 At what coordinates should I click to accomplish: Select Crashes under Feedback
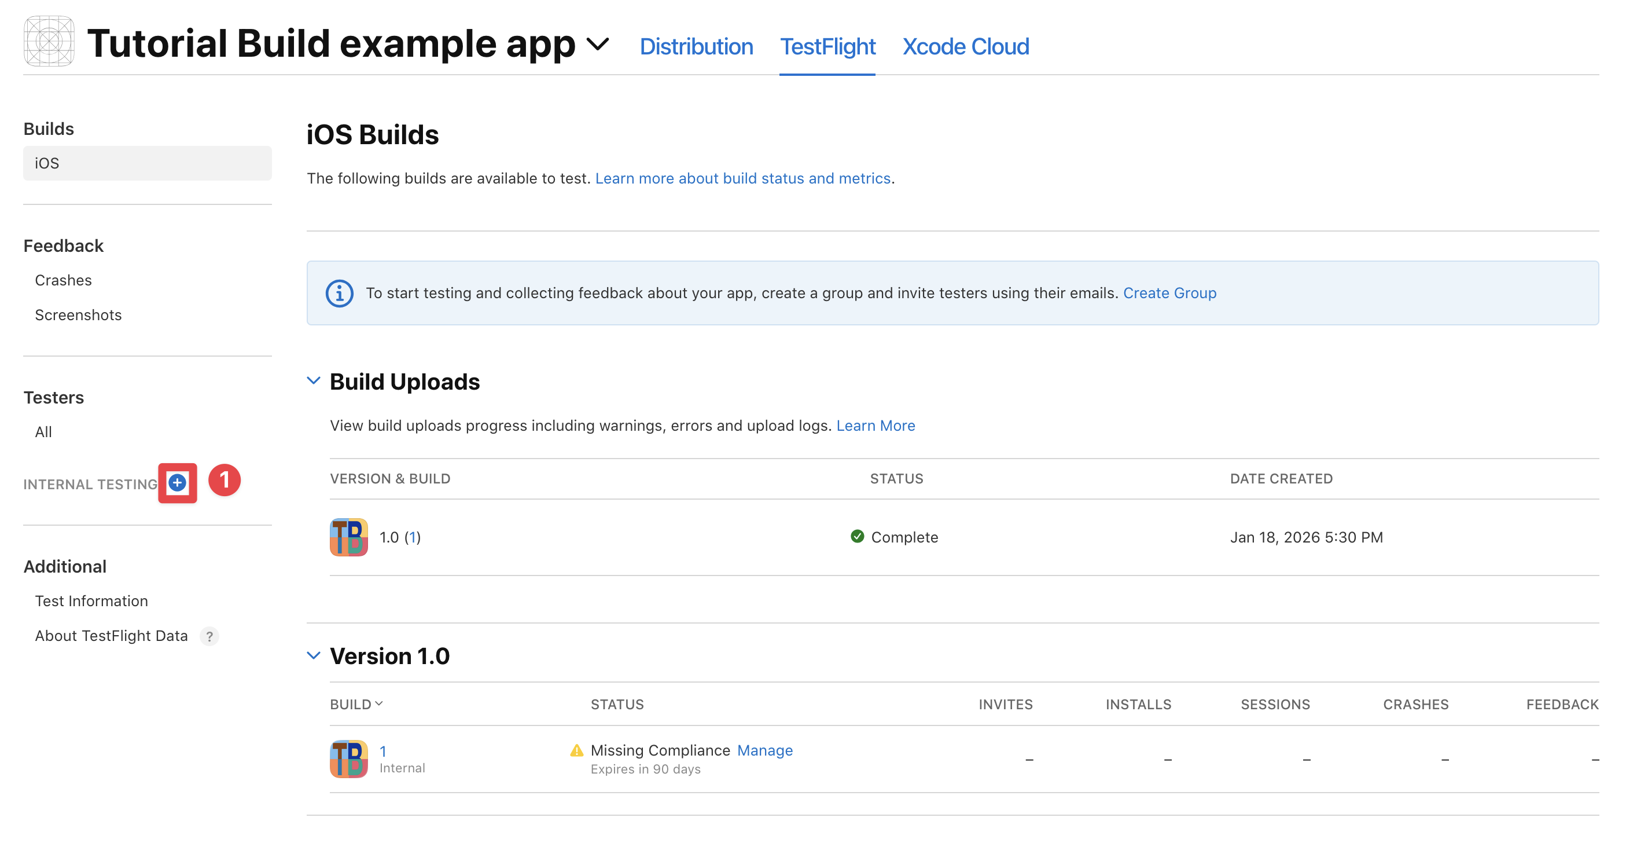(x=63, y=280)
